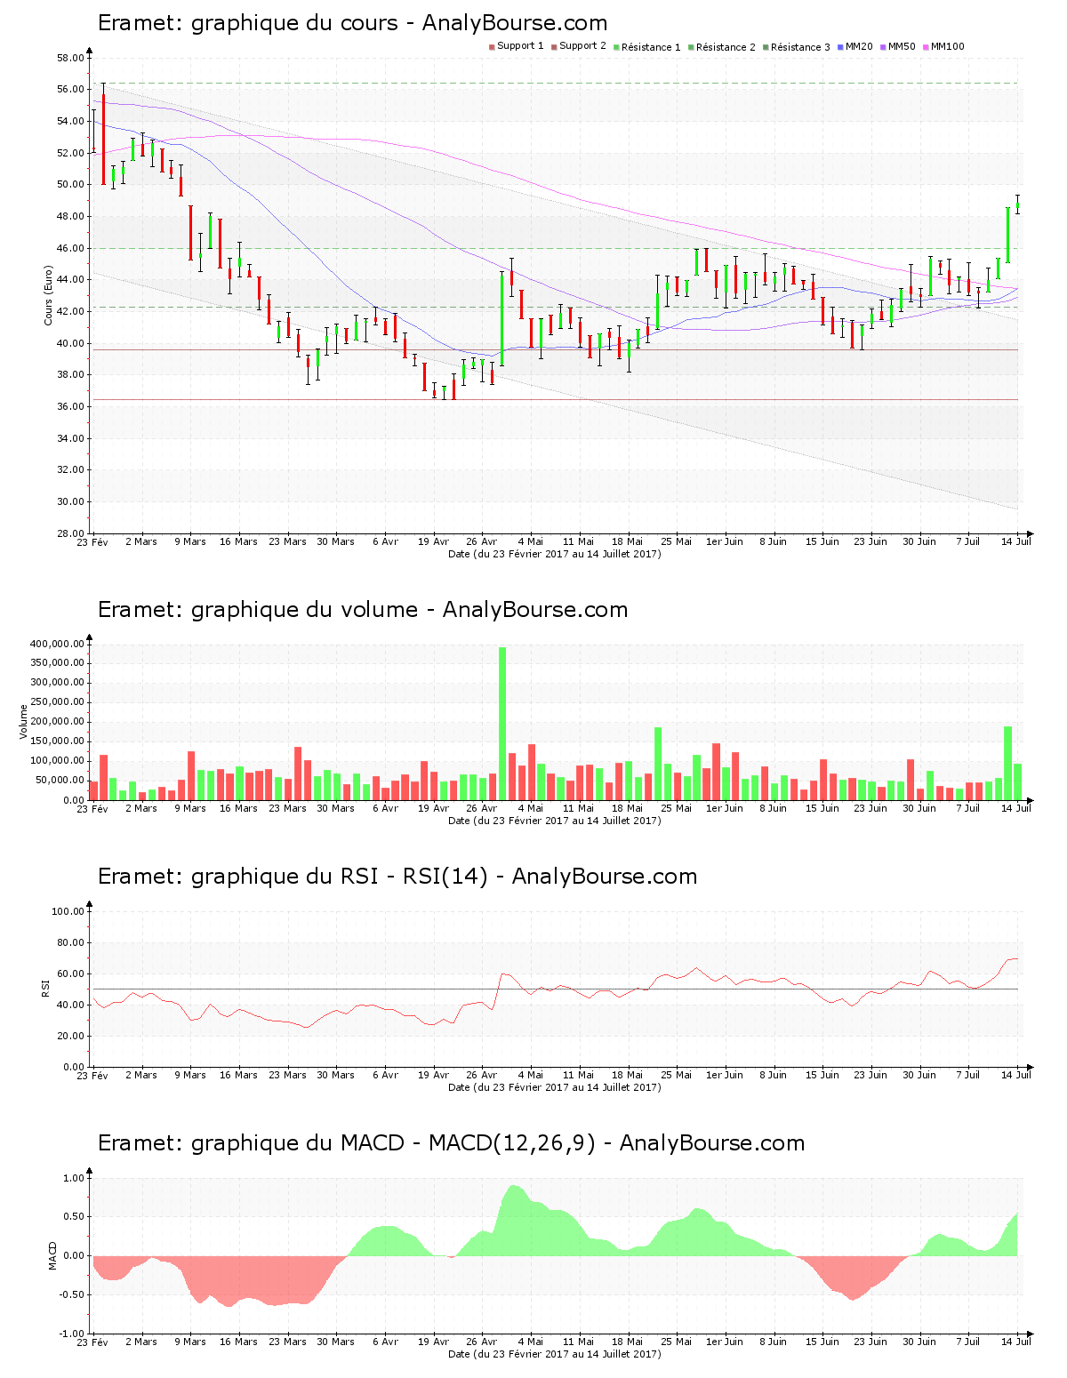
Task: Click the '28.00' value on the price axis
Action: pos(70,533)
